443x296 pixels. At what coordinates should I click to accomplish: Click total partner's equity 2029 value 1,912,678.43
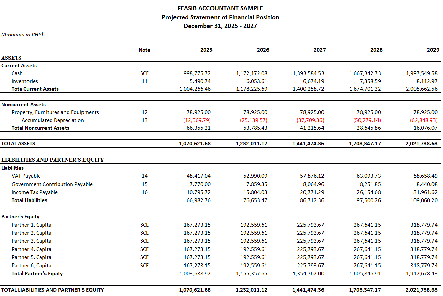422,273
